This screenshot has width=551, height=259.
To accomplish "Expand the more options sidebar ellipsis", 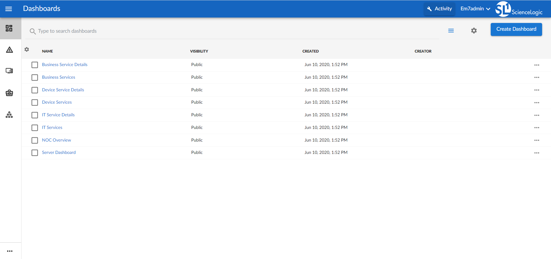I will click(10, 251).
